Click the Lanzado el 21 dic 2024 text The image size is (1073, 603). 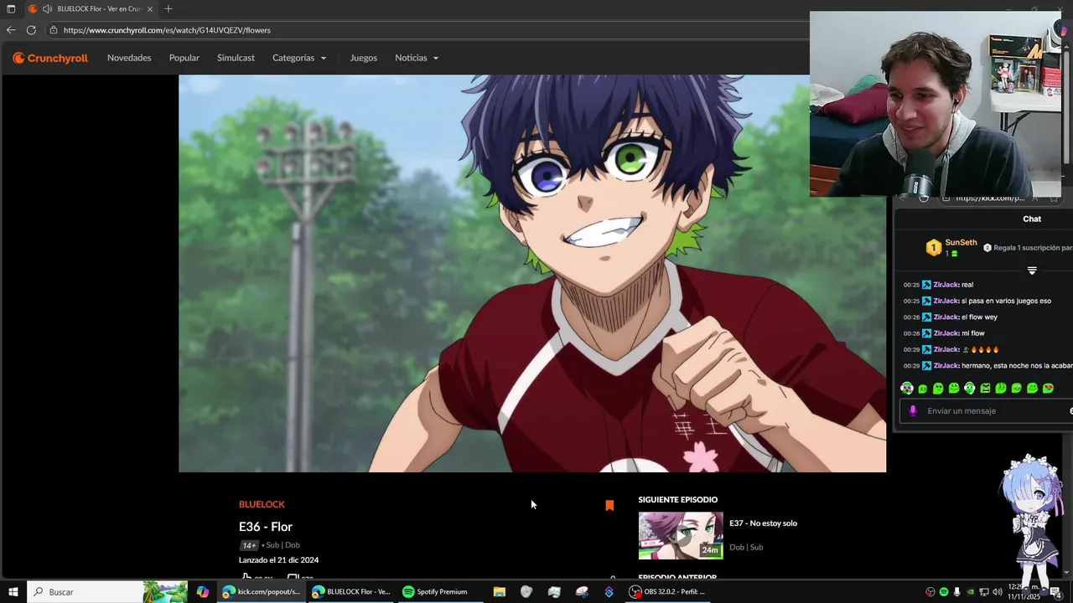tap(278, 560)
